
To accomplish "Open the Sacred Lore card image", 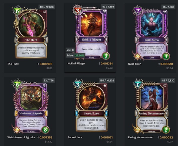I will [91, 105].
